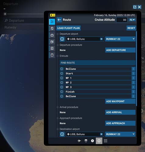This screenshot has width=145, height=152.
Task: Select the pilot icon in bottom bar
Action: click(x=86, y=141)
